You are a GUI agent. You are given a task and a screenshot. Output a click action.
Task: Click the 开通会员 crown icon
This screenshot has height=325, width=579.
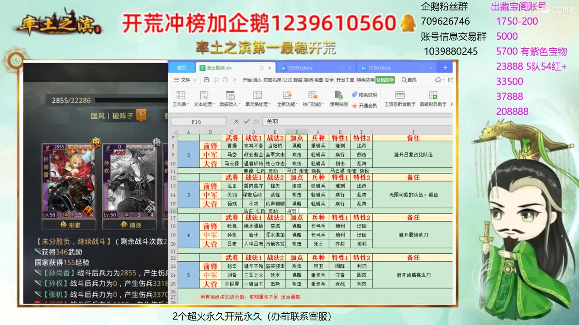(x=355, y=106)
